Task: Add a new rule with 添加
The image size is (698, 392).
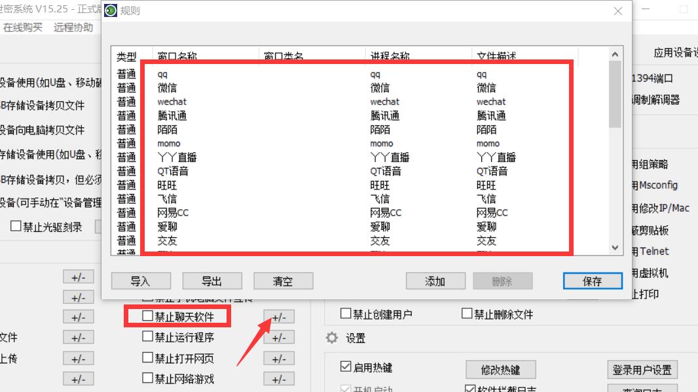Action: click(x=435, y=281)
